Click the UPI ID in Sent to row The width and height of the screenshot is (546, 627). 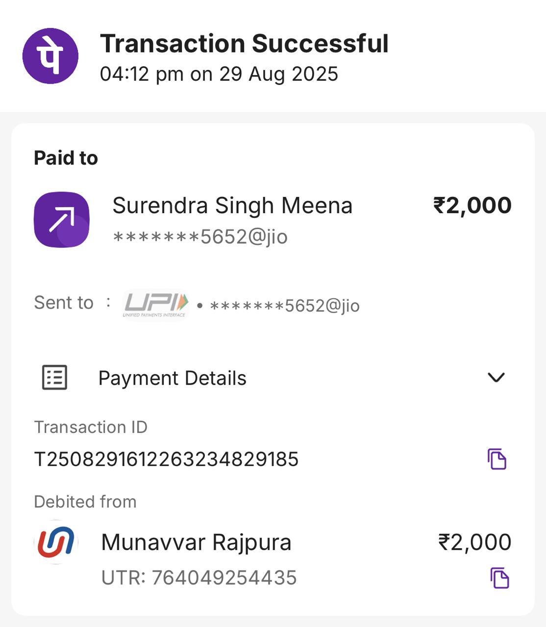[284, 306]
